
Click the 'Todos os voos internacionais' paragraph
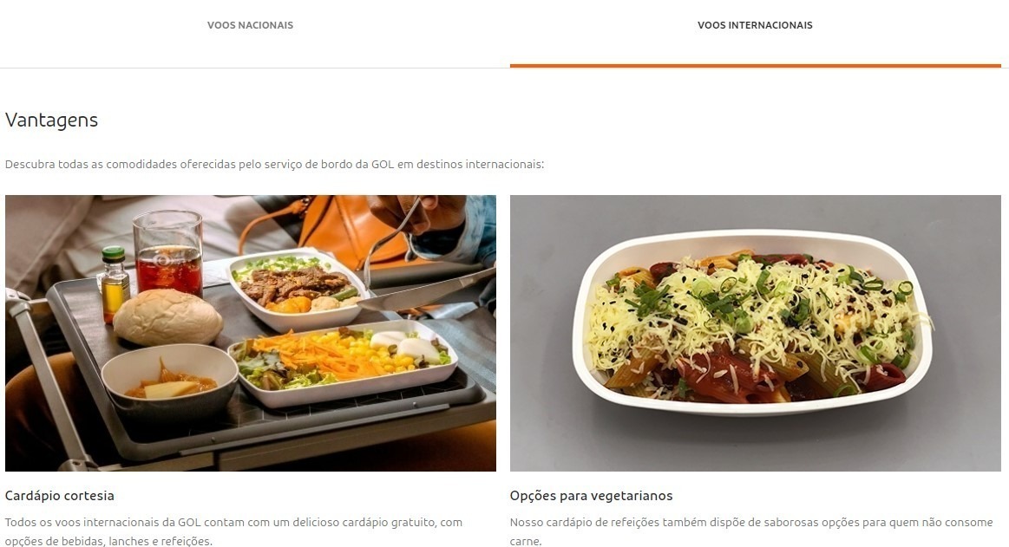point(233,531)
